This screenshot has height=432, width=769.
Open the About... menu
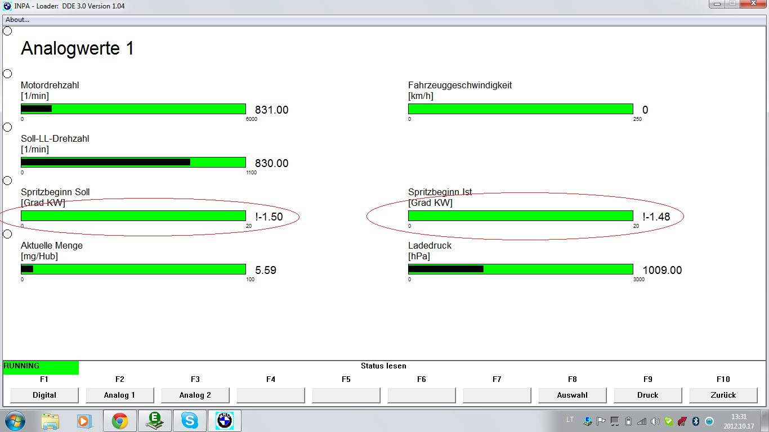click(x=17, y=20)
